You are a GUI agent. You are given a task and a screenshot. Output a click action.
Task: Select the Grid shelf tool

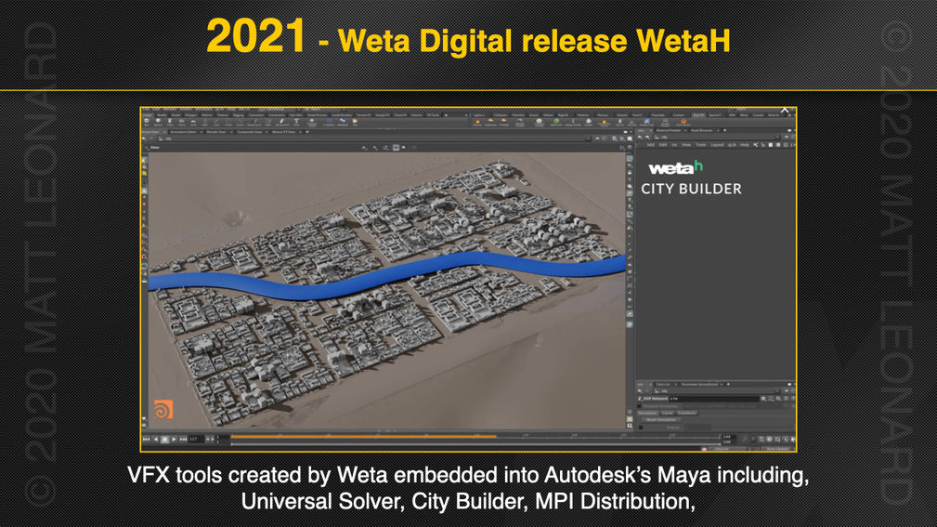[193, 122]
